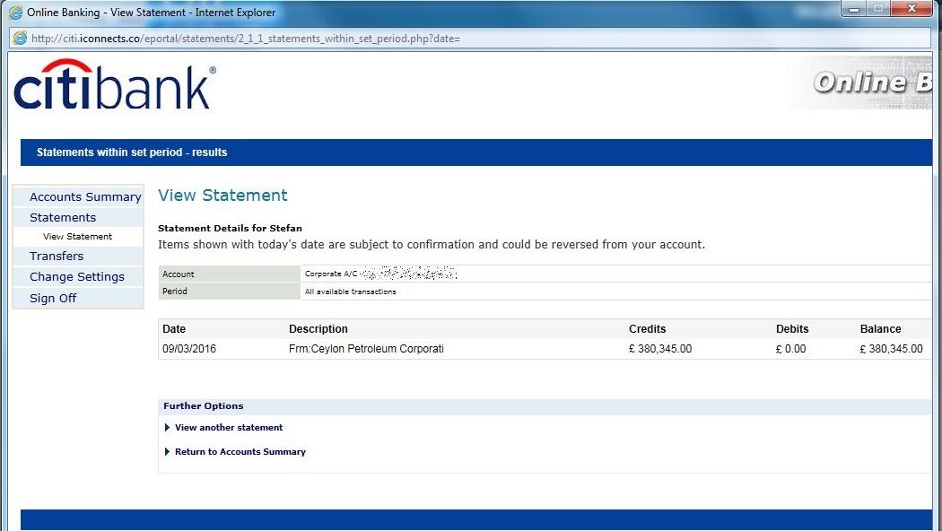Image resolution: width=942 pixels, height=531 pixels.
Task: Select Frm:Ceylon Petroleum Corporati description
Action: 366,349
